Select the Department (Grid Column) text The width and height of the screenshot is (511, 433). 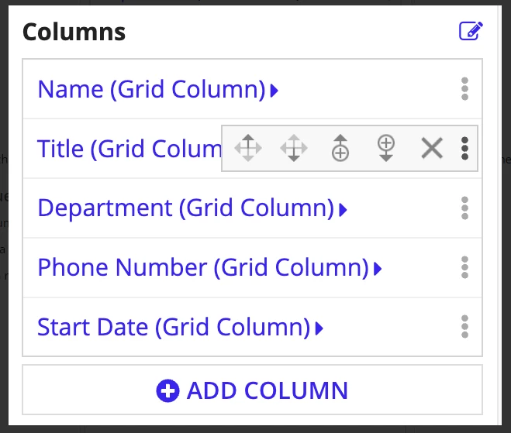(186, 208)
